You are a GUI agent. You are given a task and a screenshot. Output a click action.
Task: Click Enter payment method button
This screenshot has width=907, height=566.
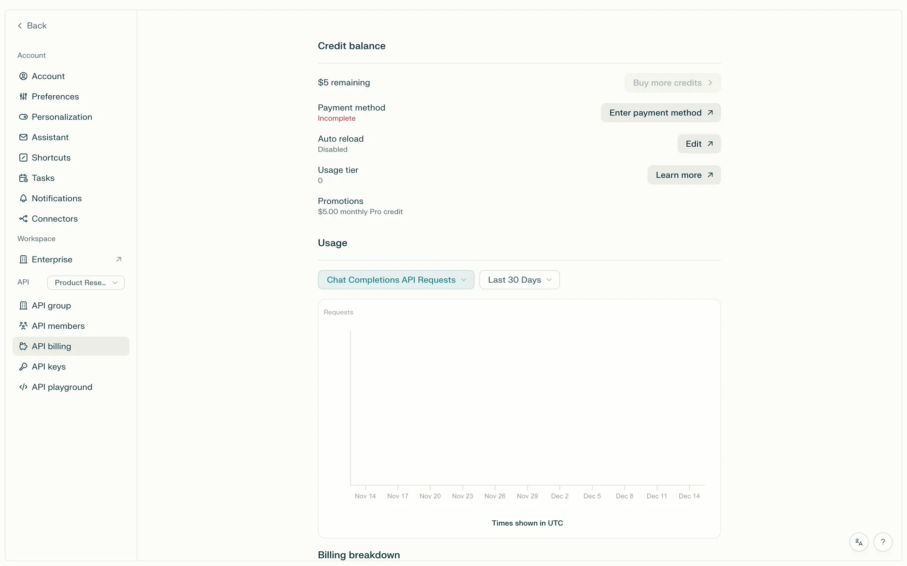[660, 113]
